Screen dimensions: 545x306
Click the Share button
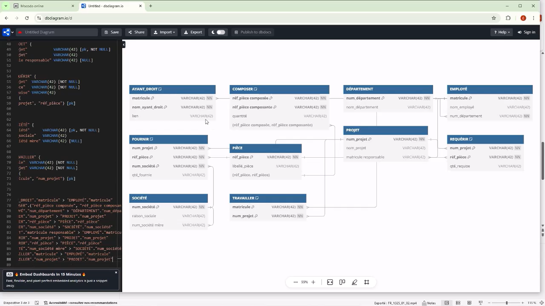point(136,32)
